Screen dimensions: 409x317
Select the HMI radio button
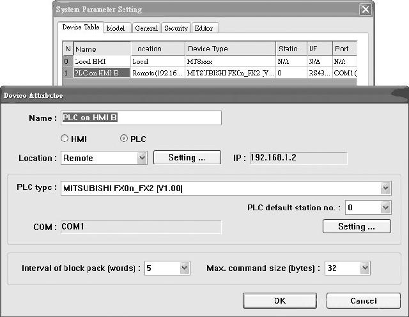pyautogui.click(x=65, y=139)
